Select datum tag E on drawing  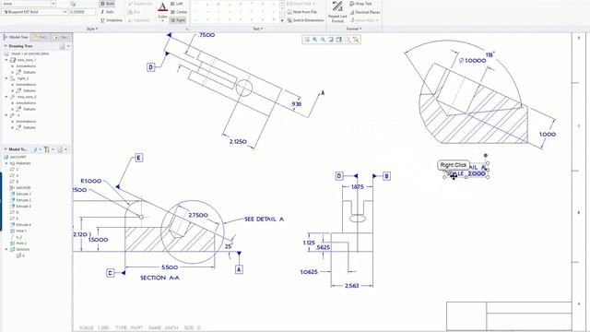pyautogui.click(x=138, y=158)
